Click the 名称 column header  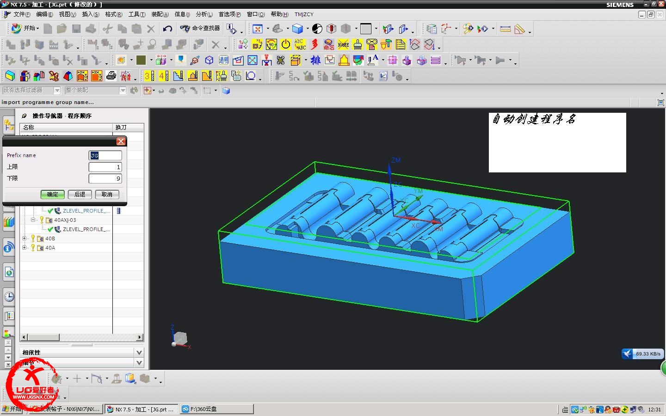67,127
